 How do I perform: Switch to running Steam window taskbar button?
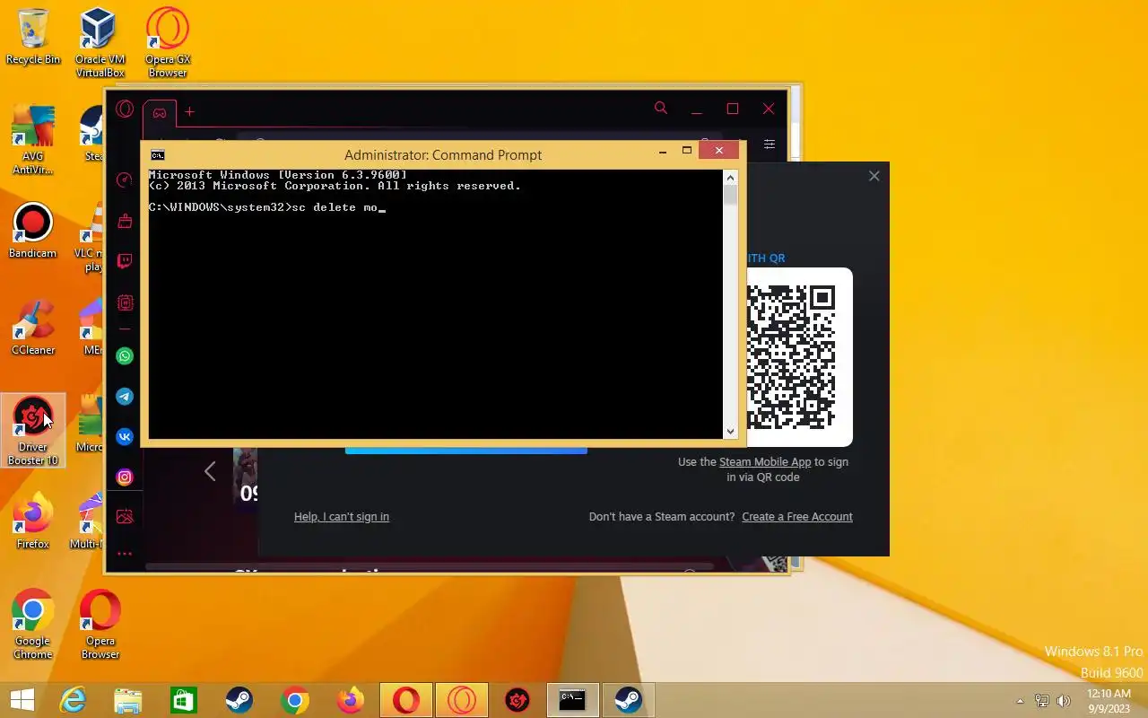point(629,700)
